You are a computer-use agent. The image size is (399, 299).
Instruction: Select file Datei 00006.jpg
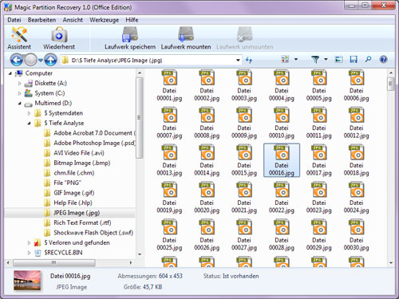pyautogui.click(x=356, y=86)
